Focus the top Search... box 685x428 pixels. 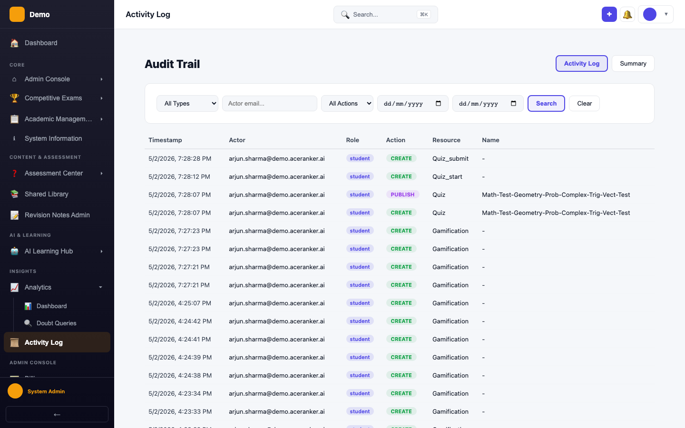tap(386, 15)
